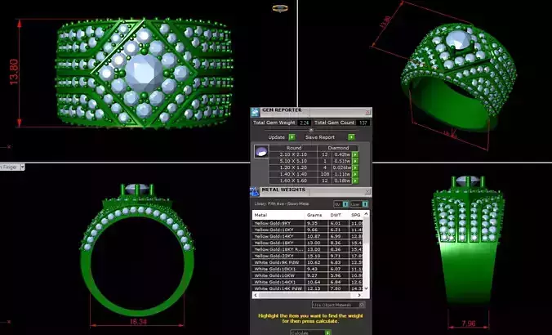Click the Calculate button

[310, 333]
